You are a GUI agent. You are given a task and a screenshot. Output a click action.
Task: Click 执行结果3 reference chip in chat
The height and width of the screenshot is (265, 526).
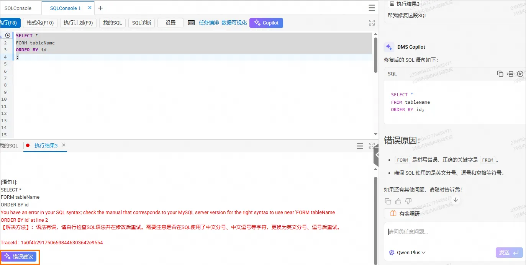tap(405, 4)
